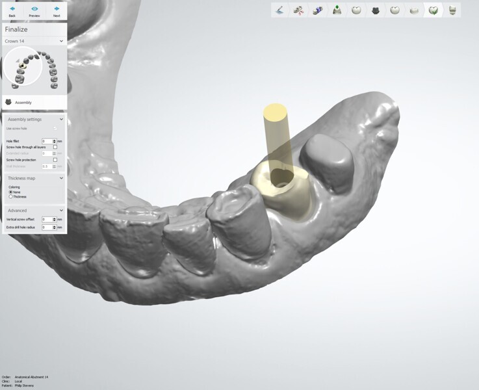
Task: Click the Assembly settings title
Action: click(x=25, y=119)
